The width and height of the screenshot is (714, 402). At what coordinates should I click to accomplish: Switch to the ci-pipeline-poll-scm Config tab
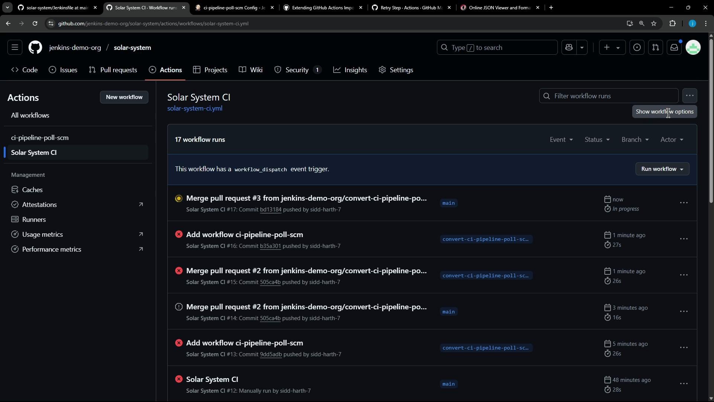235,7
